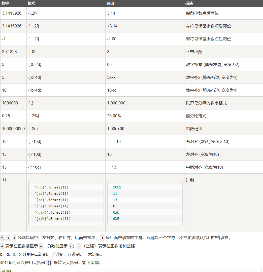Click the description 指数记法
This screenshot has height=272, width=263.
point(194,129)
